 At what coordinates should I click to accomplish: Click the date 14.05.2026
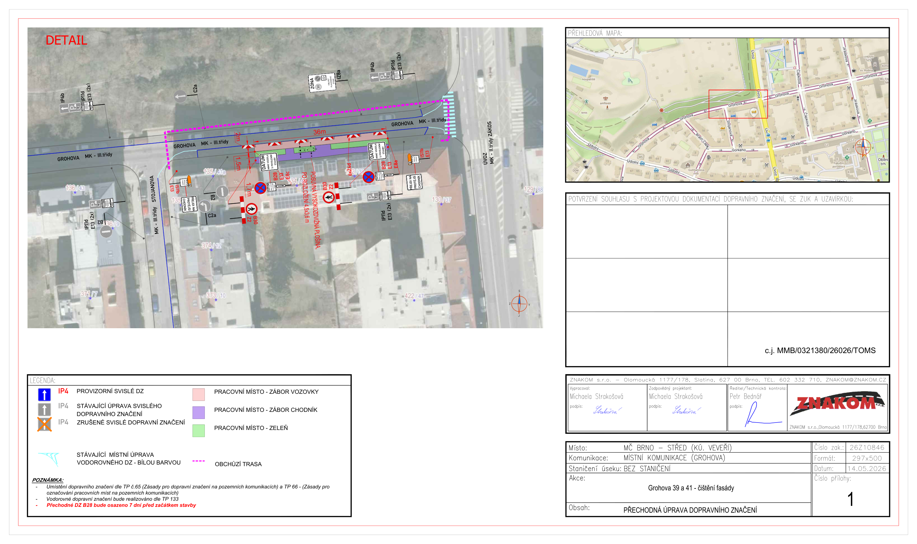pos(867,468)
